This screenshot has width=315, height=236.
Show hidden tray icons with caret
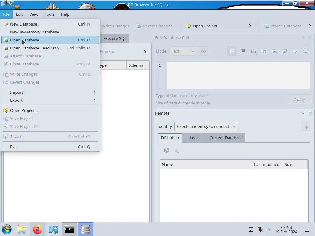coord(269,229)
